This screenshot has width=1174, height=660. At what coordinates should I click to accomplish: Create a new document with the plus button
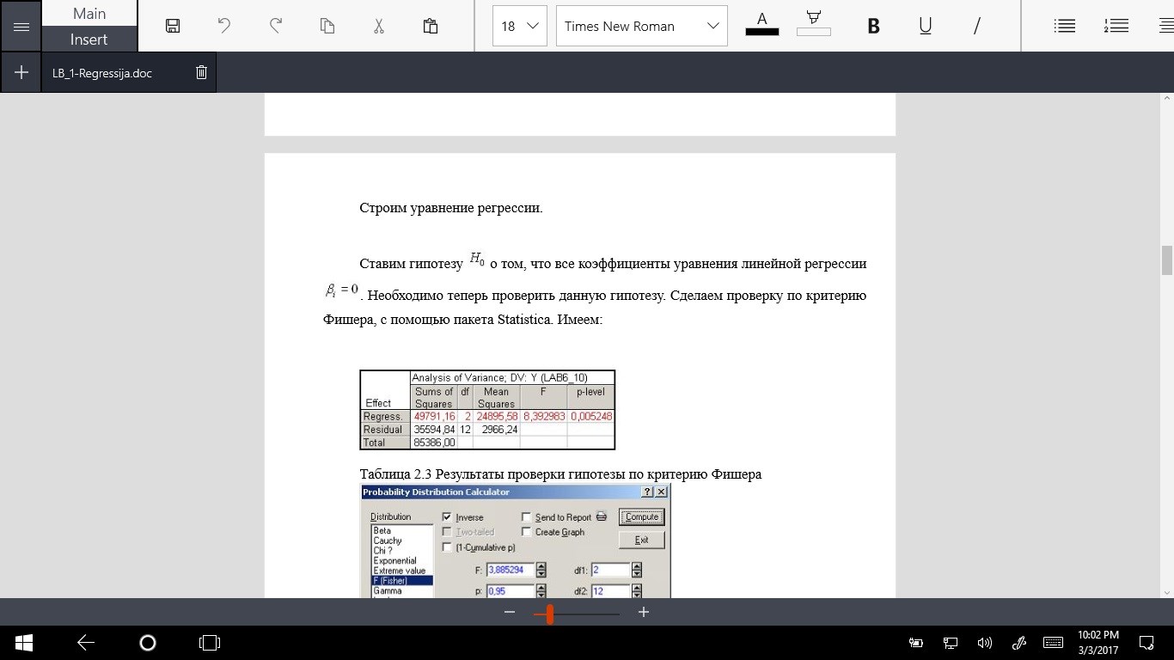pos(21,72)
